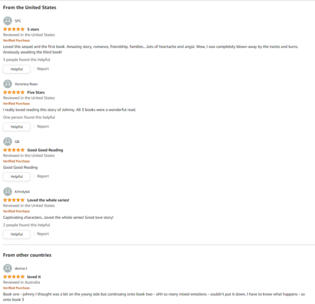315x304 pixels.
Task: Report the Good Good Reading review
Action: click(x=43, y=176)
